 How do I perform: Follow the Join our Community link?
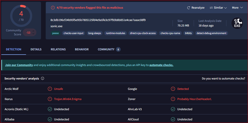(x=19, y=65)
